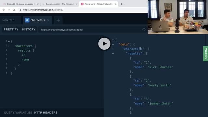Collapse the root object in the response

pyautogui.click(x=113, y=40)
